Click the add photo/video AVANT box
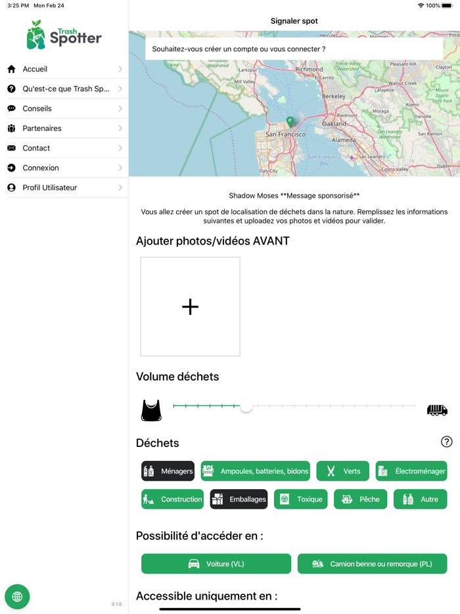460x614 pixels. [191, 306]
